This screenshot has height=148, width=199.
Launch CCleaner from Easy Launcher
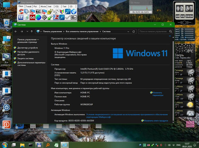(21, 11)
